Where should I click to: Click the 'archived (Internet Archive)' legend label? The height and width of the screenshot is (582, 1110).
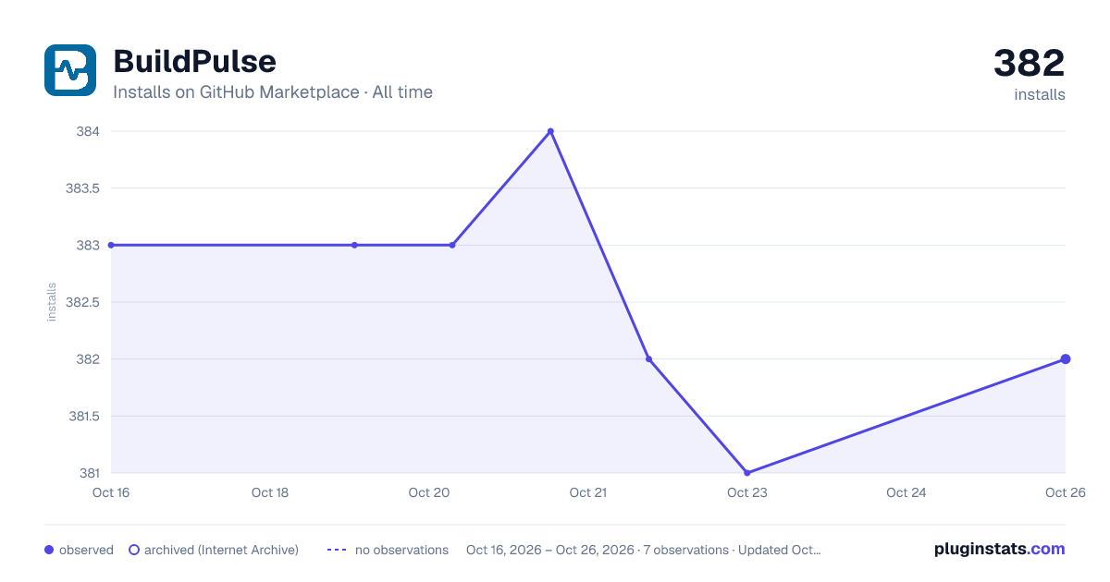(221, 550)
